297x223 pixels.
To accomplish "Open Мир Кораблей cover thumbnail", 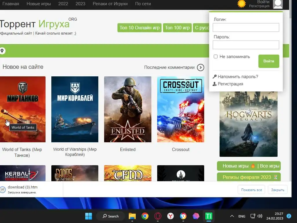I will pos(75,109).
